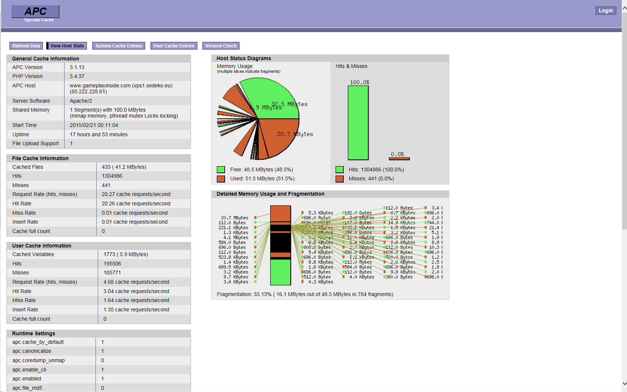Click 20.27 cache requests/second value
627x392 pixels.
pyautogui.click(x=136, y=194)
